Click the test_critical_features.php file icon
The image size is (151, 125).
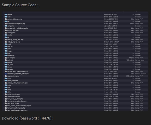coord(6,108)
